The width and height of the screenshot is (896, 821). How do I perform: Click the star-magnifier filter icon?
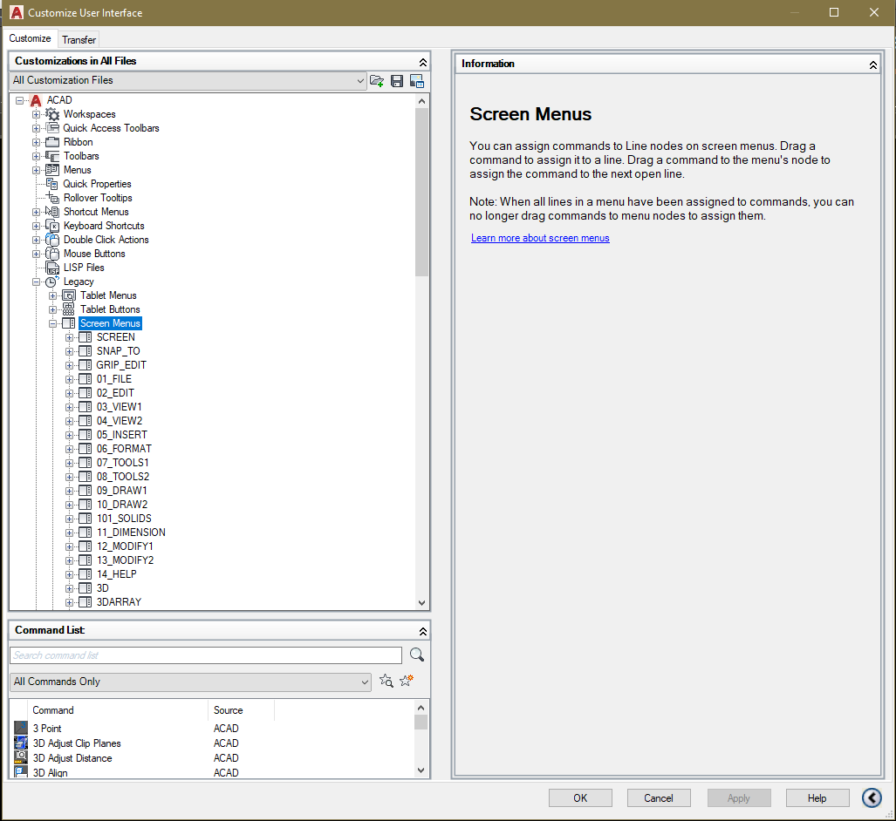click(386, 681)
